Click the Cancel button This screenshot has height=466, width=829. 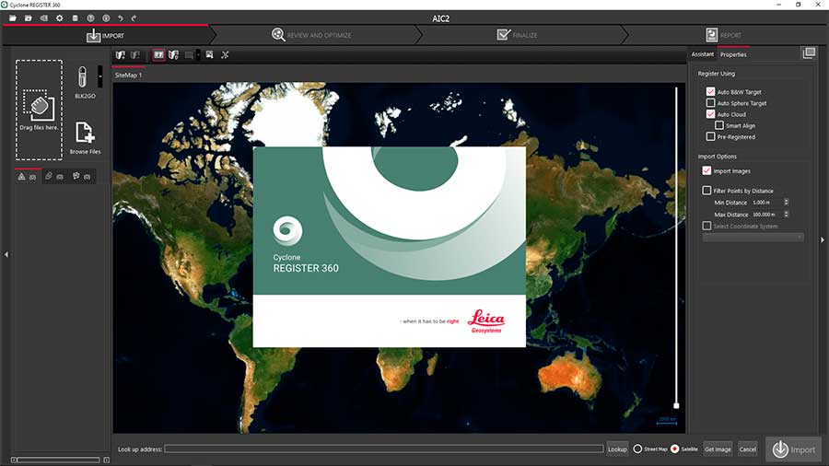(748, 449)
